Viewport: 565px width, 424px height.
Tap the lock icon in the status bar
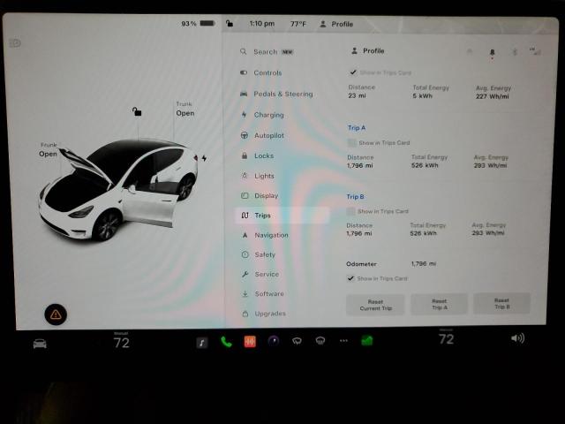coord(230,24)
